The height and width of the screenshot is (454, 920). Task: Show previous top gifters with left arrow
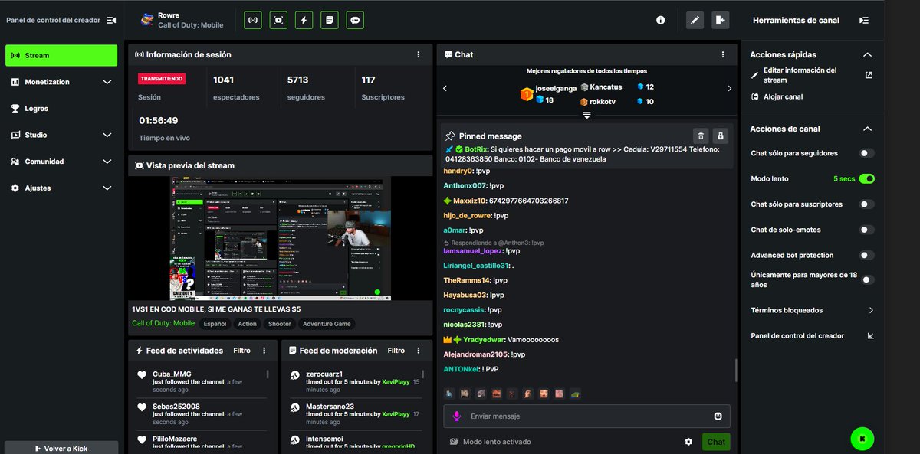coord(445,89)
